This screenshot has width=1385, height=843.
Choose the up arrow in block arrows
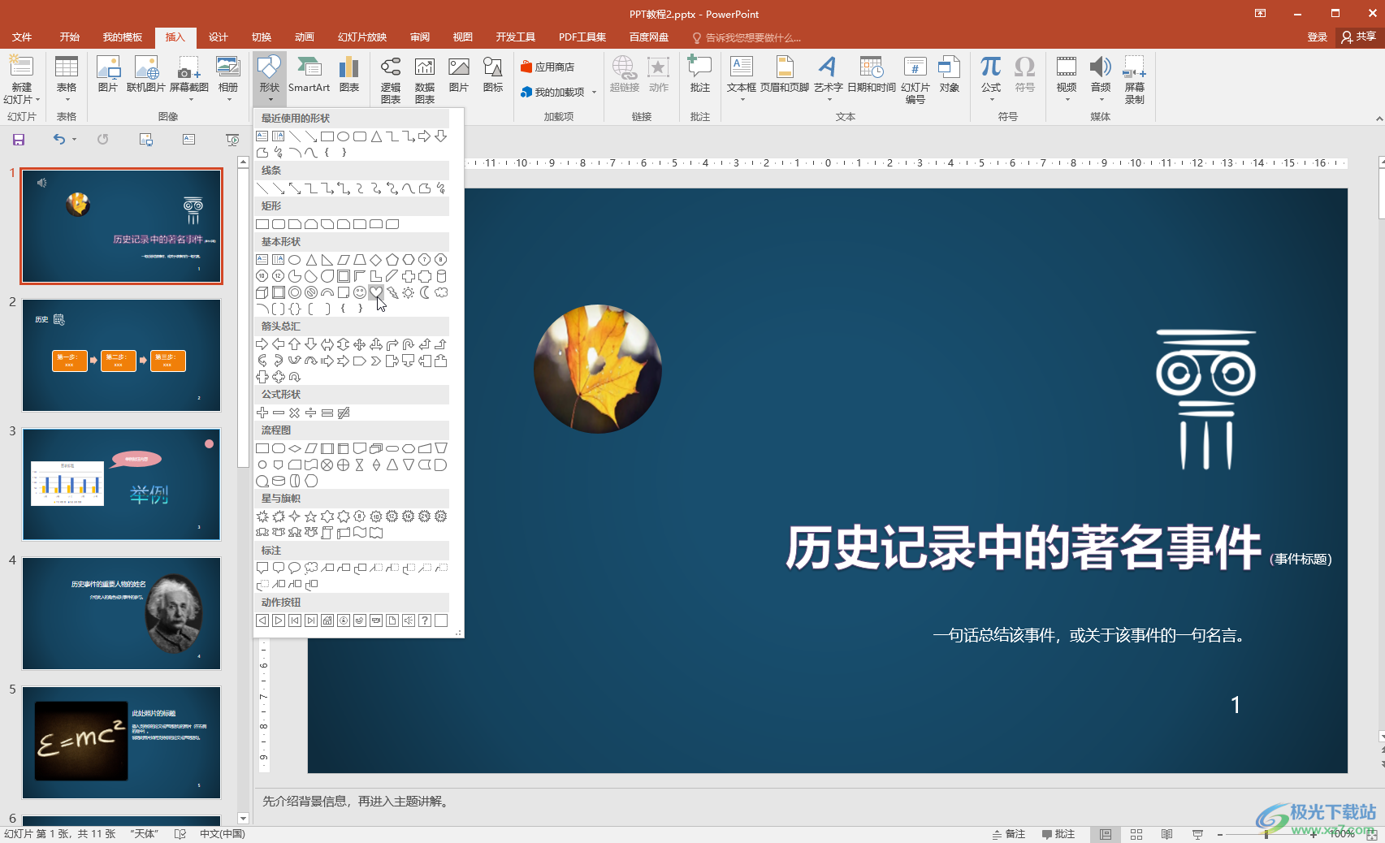295,344
